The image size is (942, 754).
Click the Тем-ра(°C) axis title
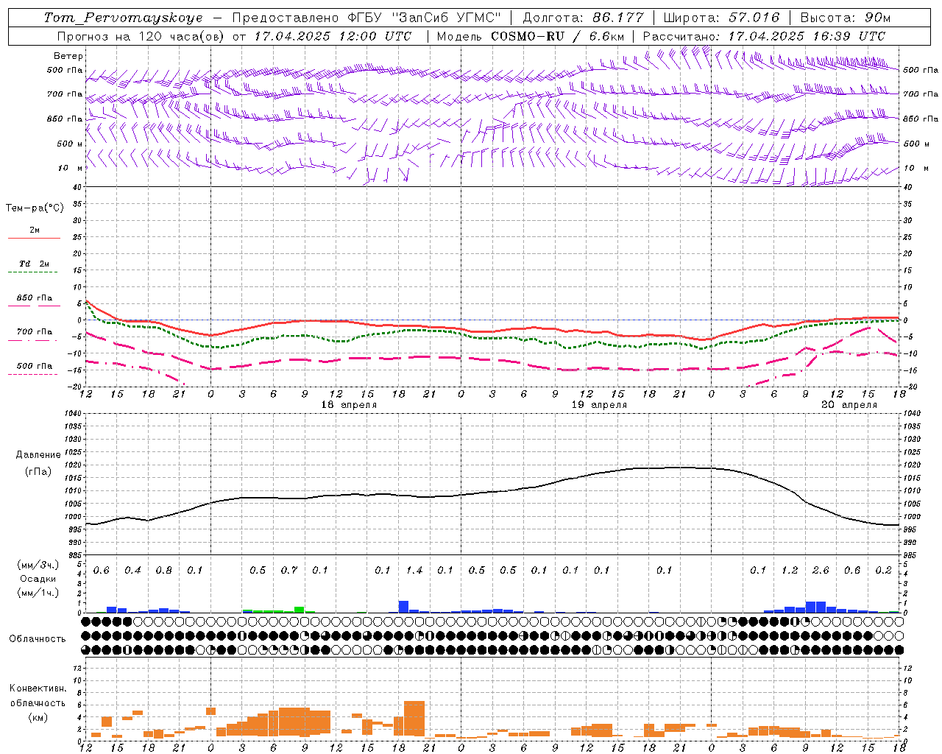tap(35, 208)
